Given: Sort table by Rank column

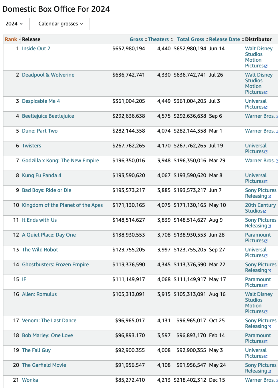Looking at the screenshot, I should 11,39.
